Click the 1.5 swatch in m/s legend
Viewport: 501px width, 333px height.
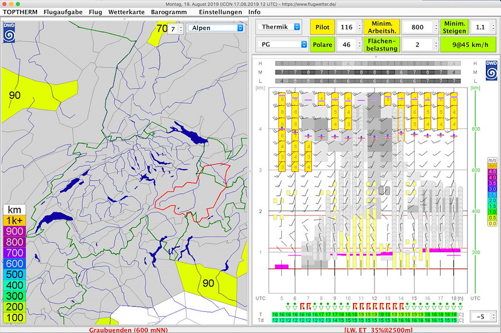pos(492,207)
